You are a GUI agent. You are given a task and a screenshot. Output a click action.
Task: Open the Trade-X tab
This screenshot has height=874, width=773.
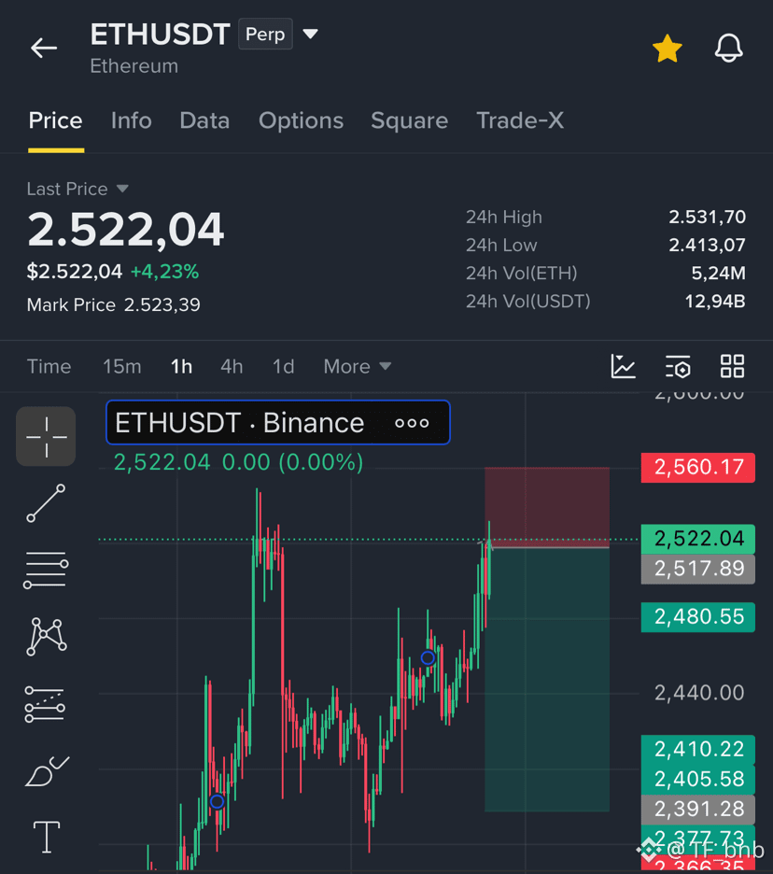click(520, 120)
